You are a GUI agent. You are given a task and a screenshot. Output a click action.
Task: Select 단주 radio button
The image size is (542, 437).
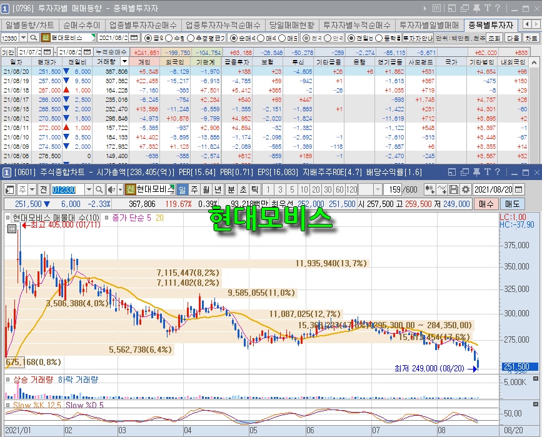pos(328,38)
